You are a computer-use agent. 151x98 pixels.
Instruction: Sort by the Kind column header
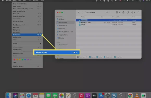pos(134,17)
